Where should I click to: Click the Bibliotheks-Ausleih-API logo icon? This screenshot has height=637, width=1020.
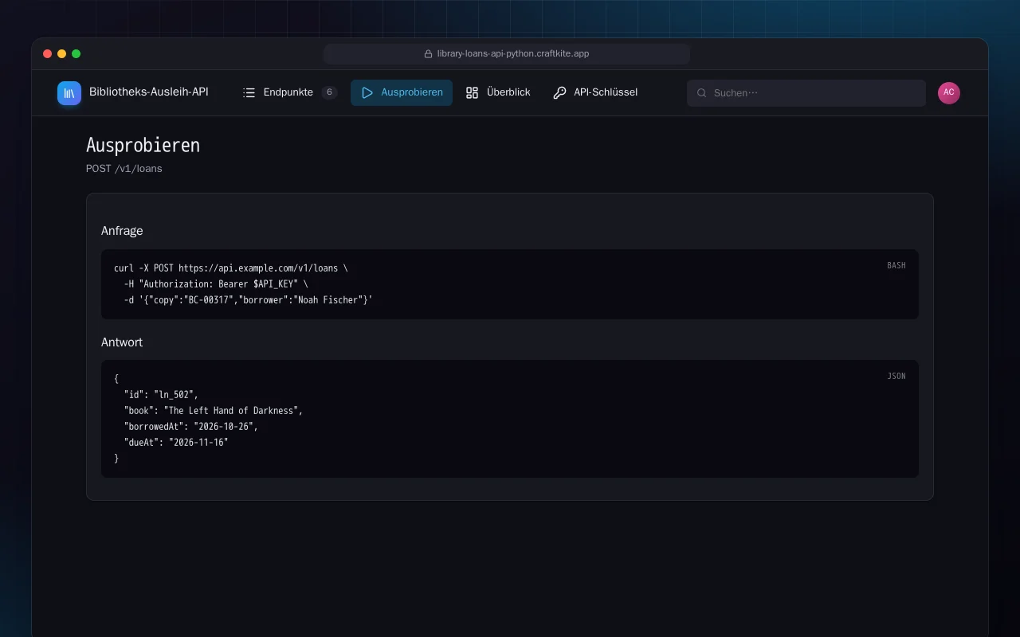point(69,93)
